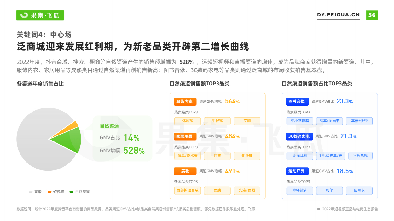Select the 中小学教辅 chip
The height and width of the screenshot is (221, 394).
[x=300, y=121]
